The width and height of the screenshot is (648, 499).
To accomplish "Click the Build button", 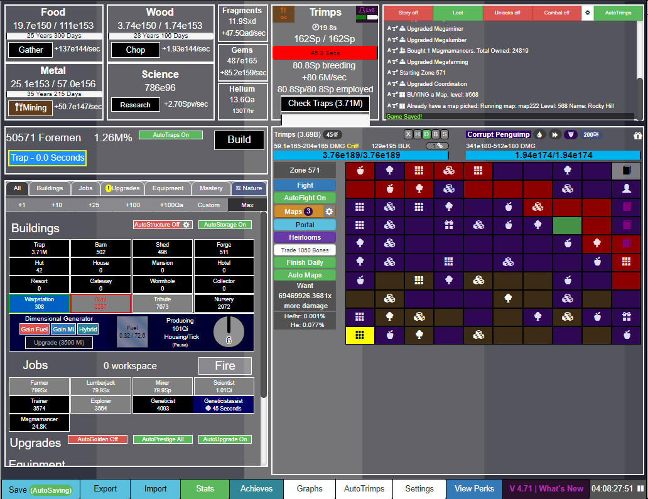I will tap(239, 139).
